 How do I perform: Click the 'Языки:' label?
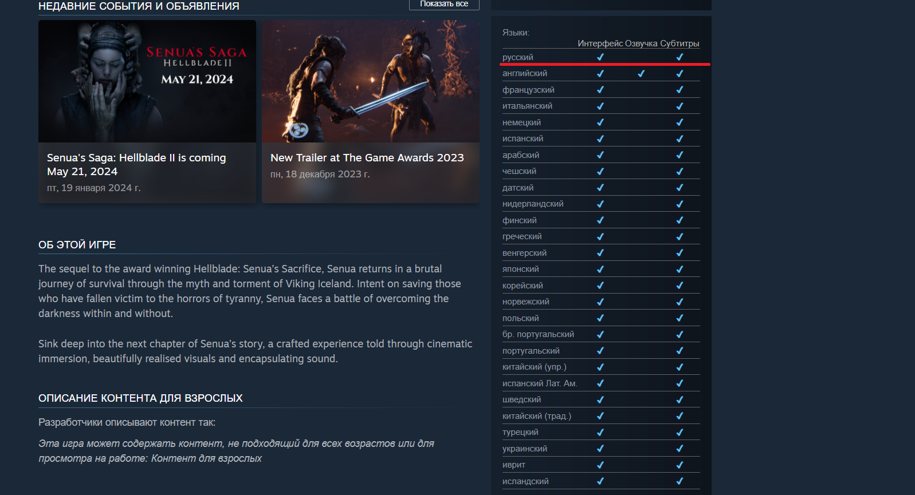point(516,33)
